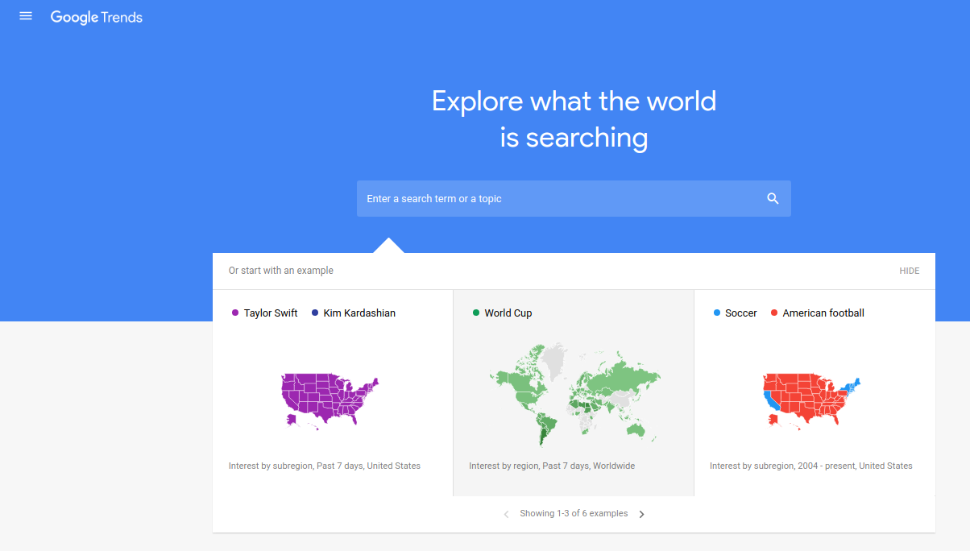Click the Soccer blue dot
Screen dimensions: 970x551
pos(717,313)
